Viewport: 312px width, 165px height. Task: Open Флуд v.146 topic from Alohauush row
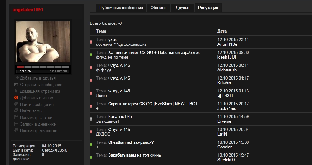coord(119,65)
